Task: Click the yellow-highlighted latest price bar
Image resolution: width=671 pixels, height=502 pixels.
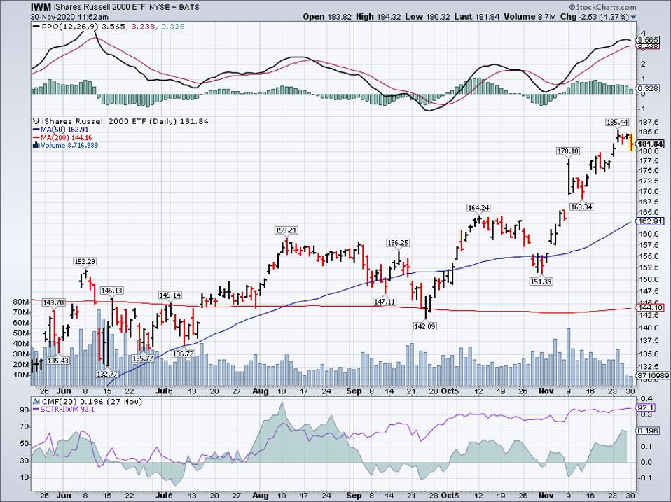Action: click(x=631, y=142)
